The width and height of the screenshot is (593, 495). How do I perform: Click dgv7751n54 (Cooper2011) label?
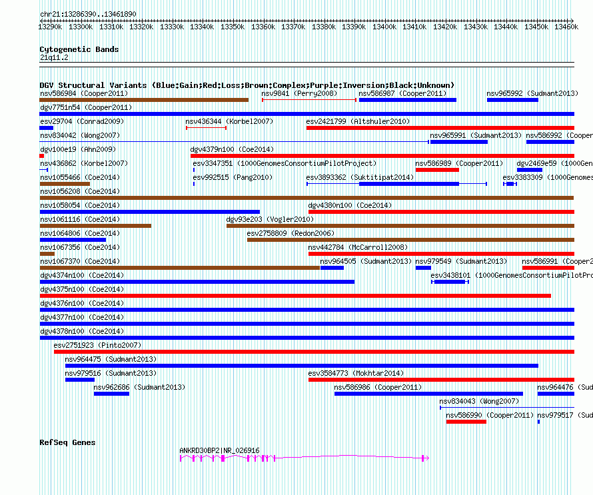86,107
